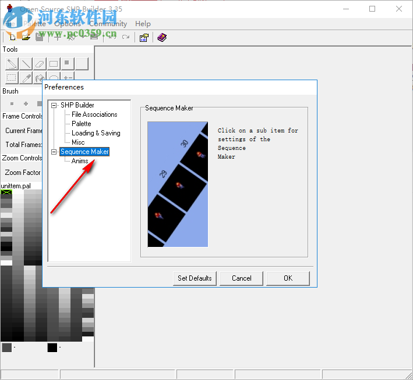Collapse the SHP Builder tree node
The image size is (413, 380).
[x=54, y=105]
